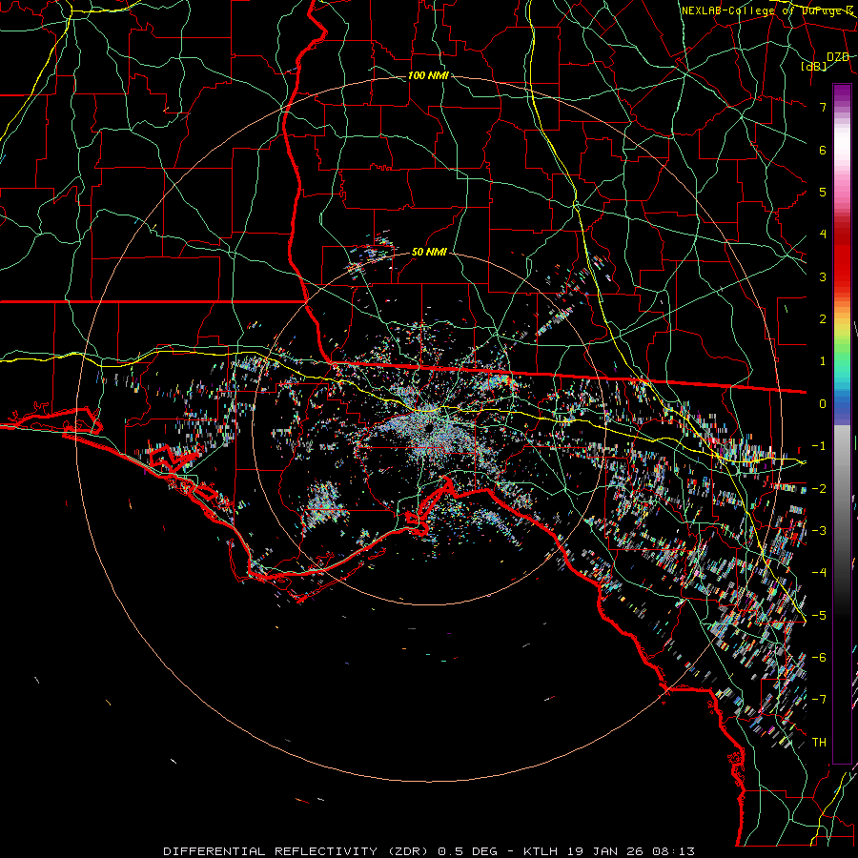Click the 'DIFFERENTIAL REFLECTIVITY (ZDR)' caption text
This screenshot has height=858, width=858.
(x=297, y=851)
